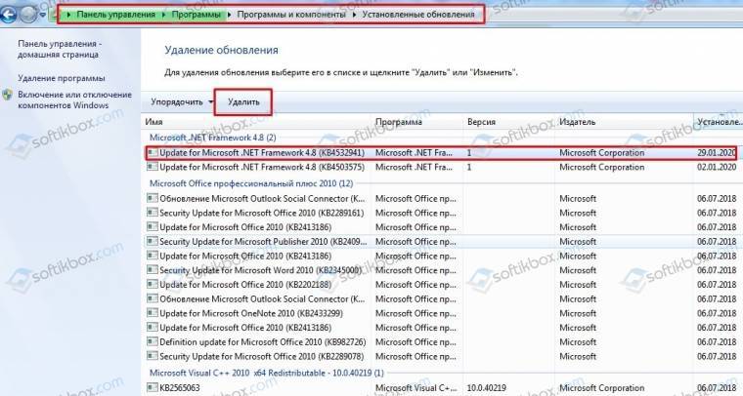
Task: Click version value 10.0.40219
Action: point(486,388)
